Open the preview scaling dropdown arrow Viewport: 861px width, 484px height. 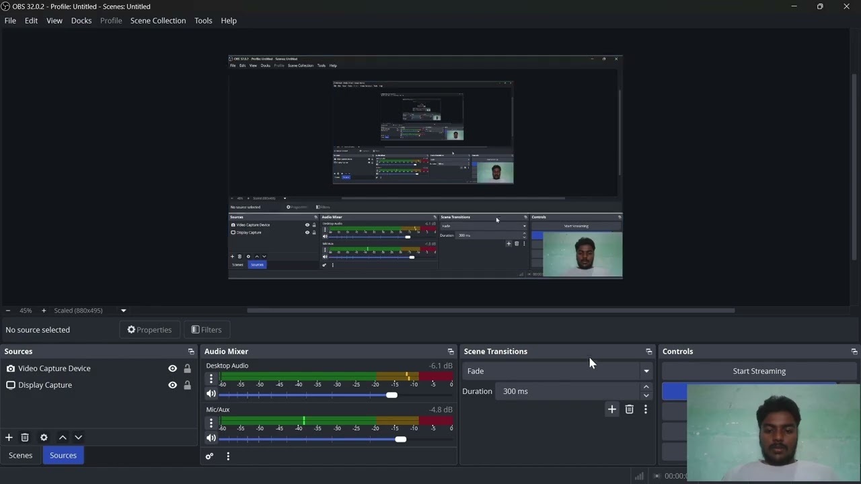coord(123,311)
